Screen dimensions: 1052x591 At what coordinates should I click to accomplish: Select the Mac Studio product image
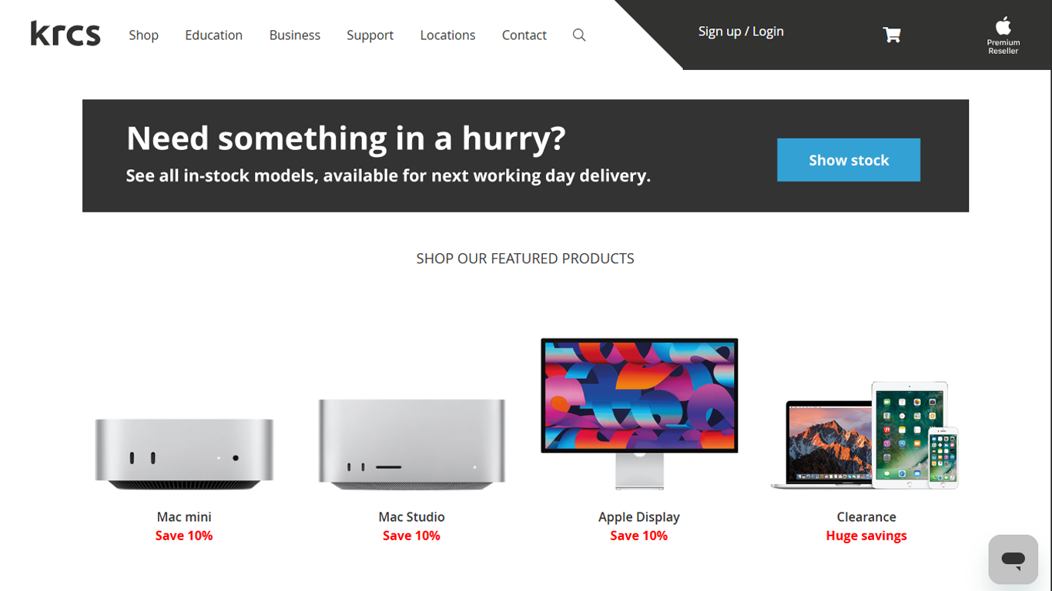click(412, 444)
